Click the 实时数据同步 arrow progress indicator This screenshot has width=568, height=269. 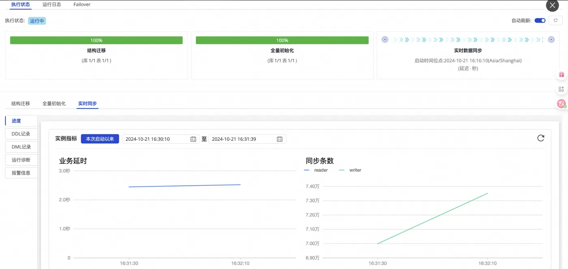pyautogui.click(x=468, y=40)
